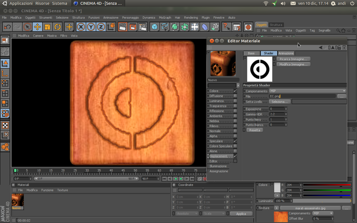Click the Ricarica Immagine button
Screen dimensions: 357x223
pos(293,59)
